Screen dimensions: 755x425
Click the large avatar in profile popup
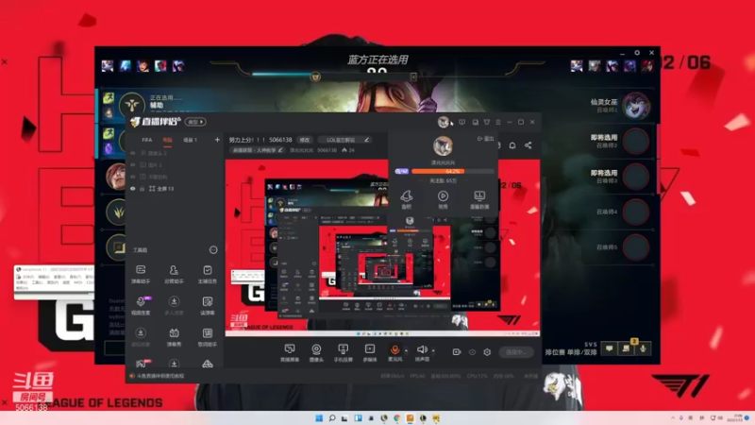point(443,146)
